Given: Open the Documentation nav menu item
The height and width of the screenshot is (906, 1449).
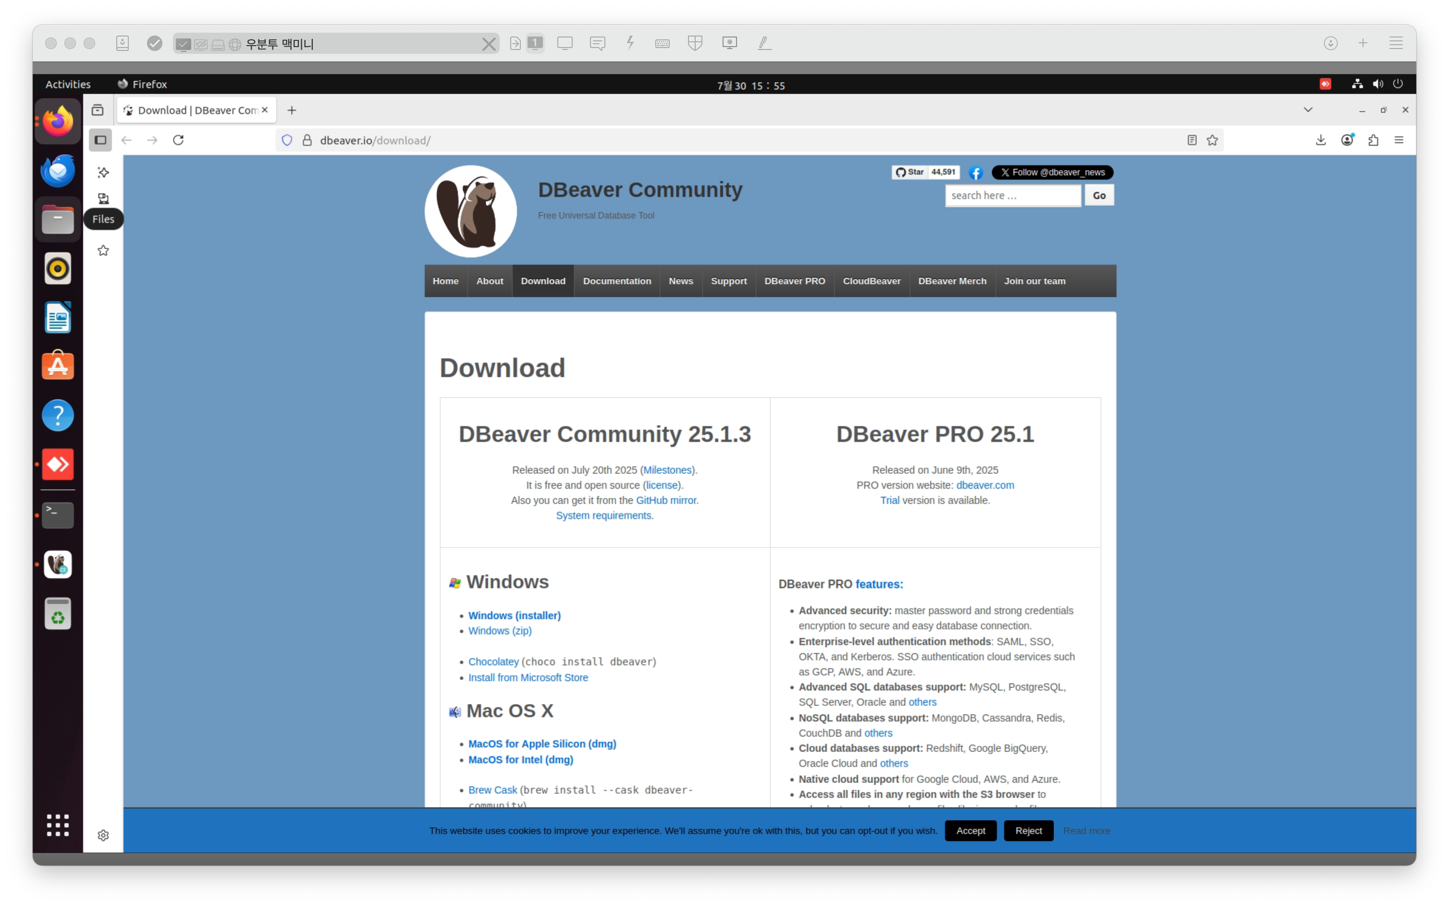Looking at the screenshot, I should point(616,281).
